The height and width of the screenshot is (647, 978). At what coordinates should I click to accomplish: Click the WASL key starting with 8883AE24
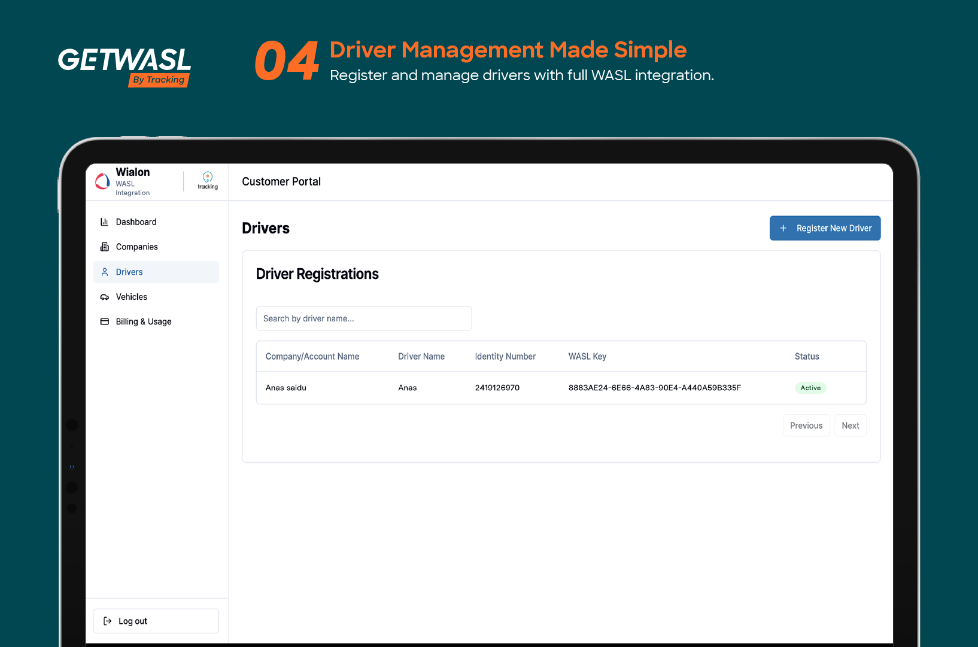(x=655, y=388)
